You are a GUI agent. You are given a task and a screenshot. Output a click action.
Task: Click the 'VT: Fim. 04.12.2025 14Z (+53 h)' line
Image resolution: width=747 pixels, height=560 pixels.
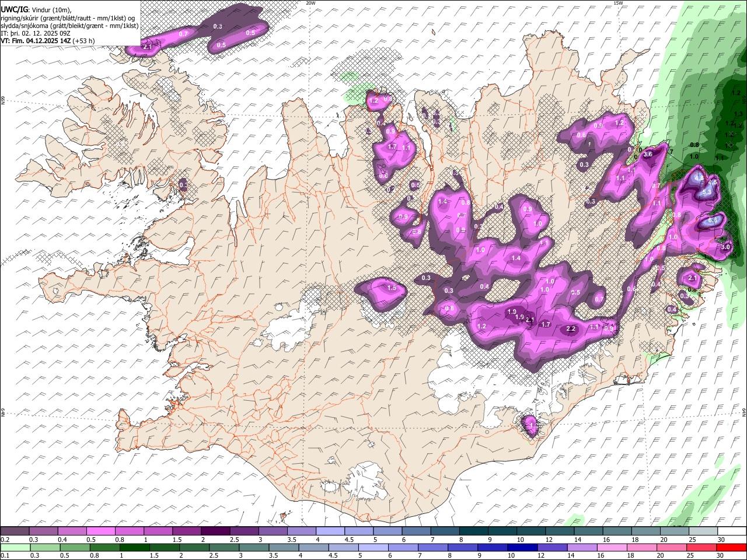(x=47, y=41)
